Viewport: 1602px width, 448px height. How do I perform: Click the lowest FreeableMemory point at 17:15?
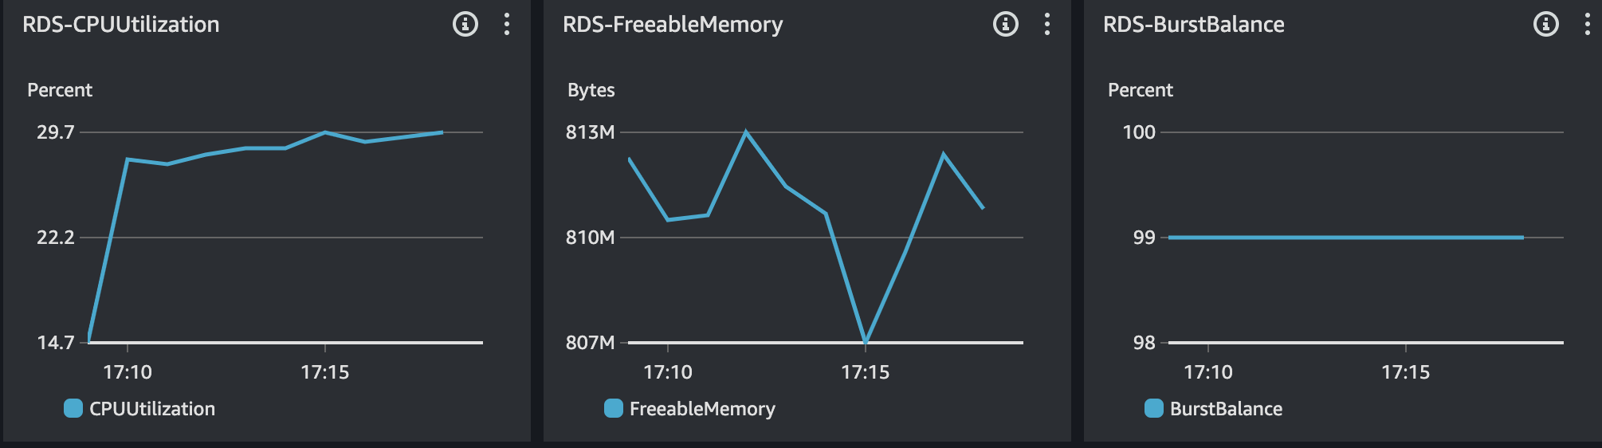866,341
